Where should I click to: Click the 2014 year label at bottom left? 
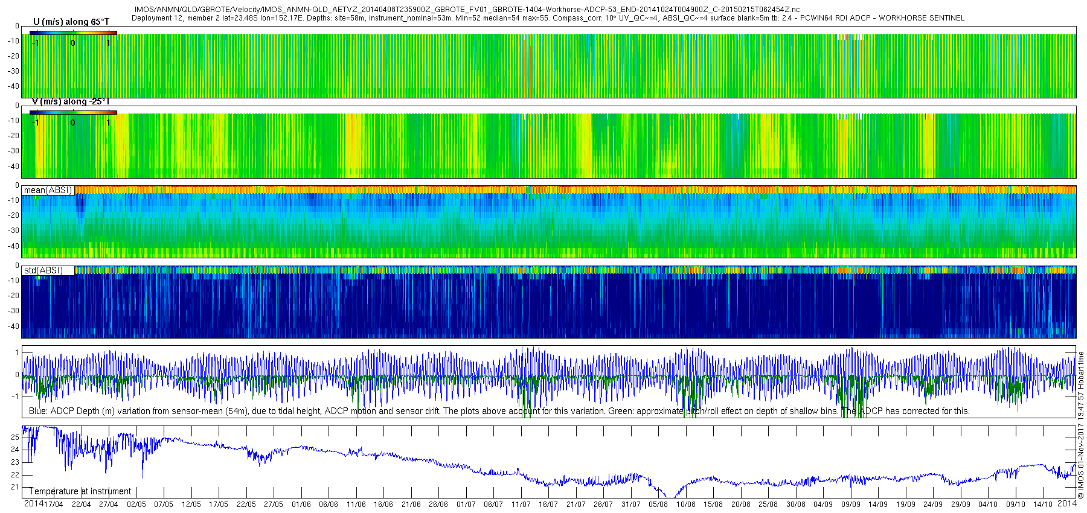(33, 504)
